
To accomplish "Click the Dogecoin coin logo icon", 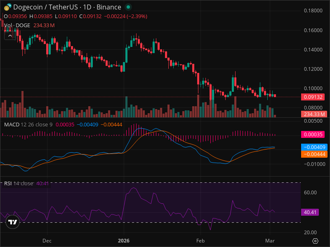I will [x=7, y=7].
